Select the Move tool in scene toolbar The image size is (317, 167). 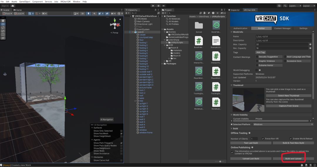coord(3,24)
